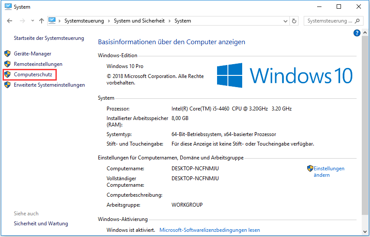Open address bar history dropdown
370x237 pixels.
(285, 21)
